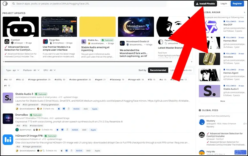Image resolution: width=248 pixels, height=156 pixels.
Task: Filter by #agent tag
Action: tap(100, 80)
